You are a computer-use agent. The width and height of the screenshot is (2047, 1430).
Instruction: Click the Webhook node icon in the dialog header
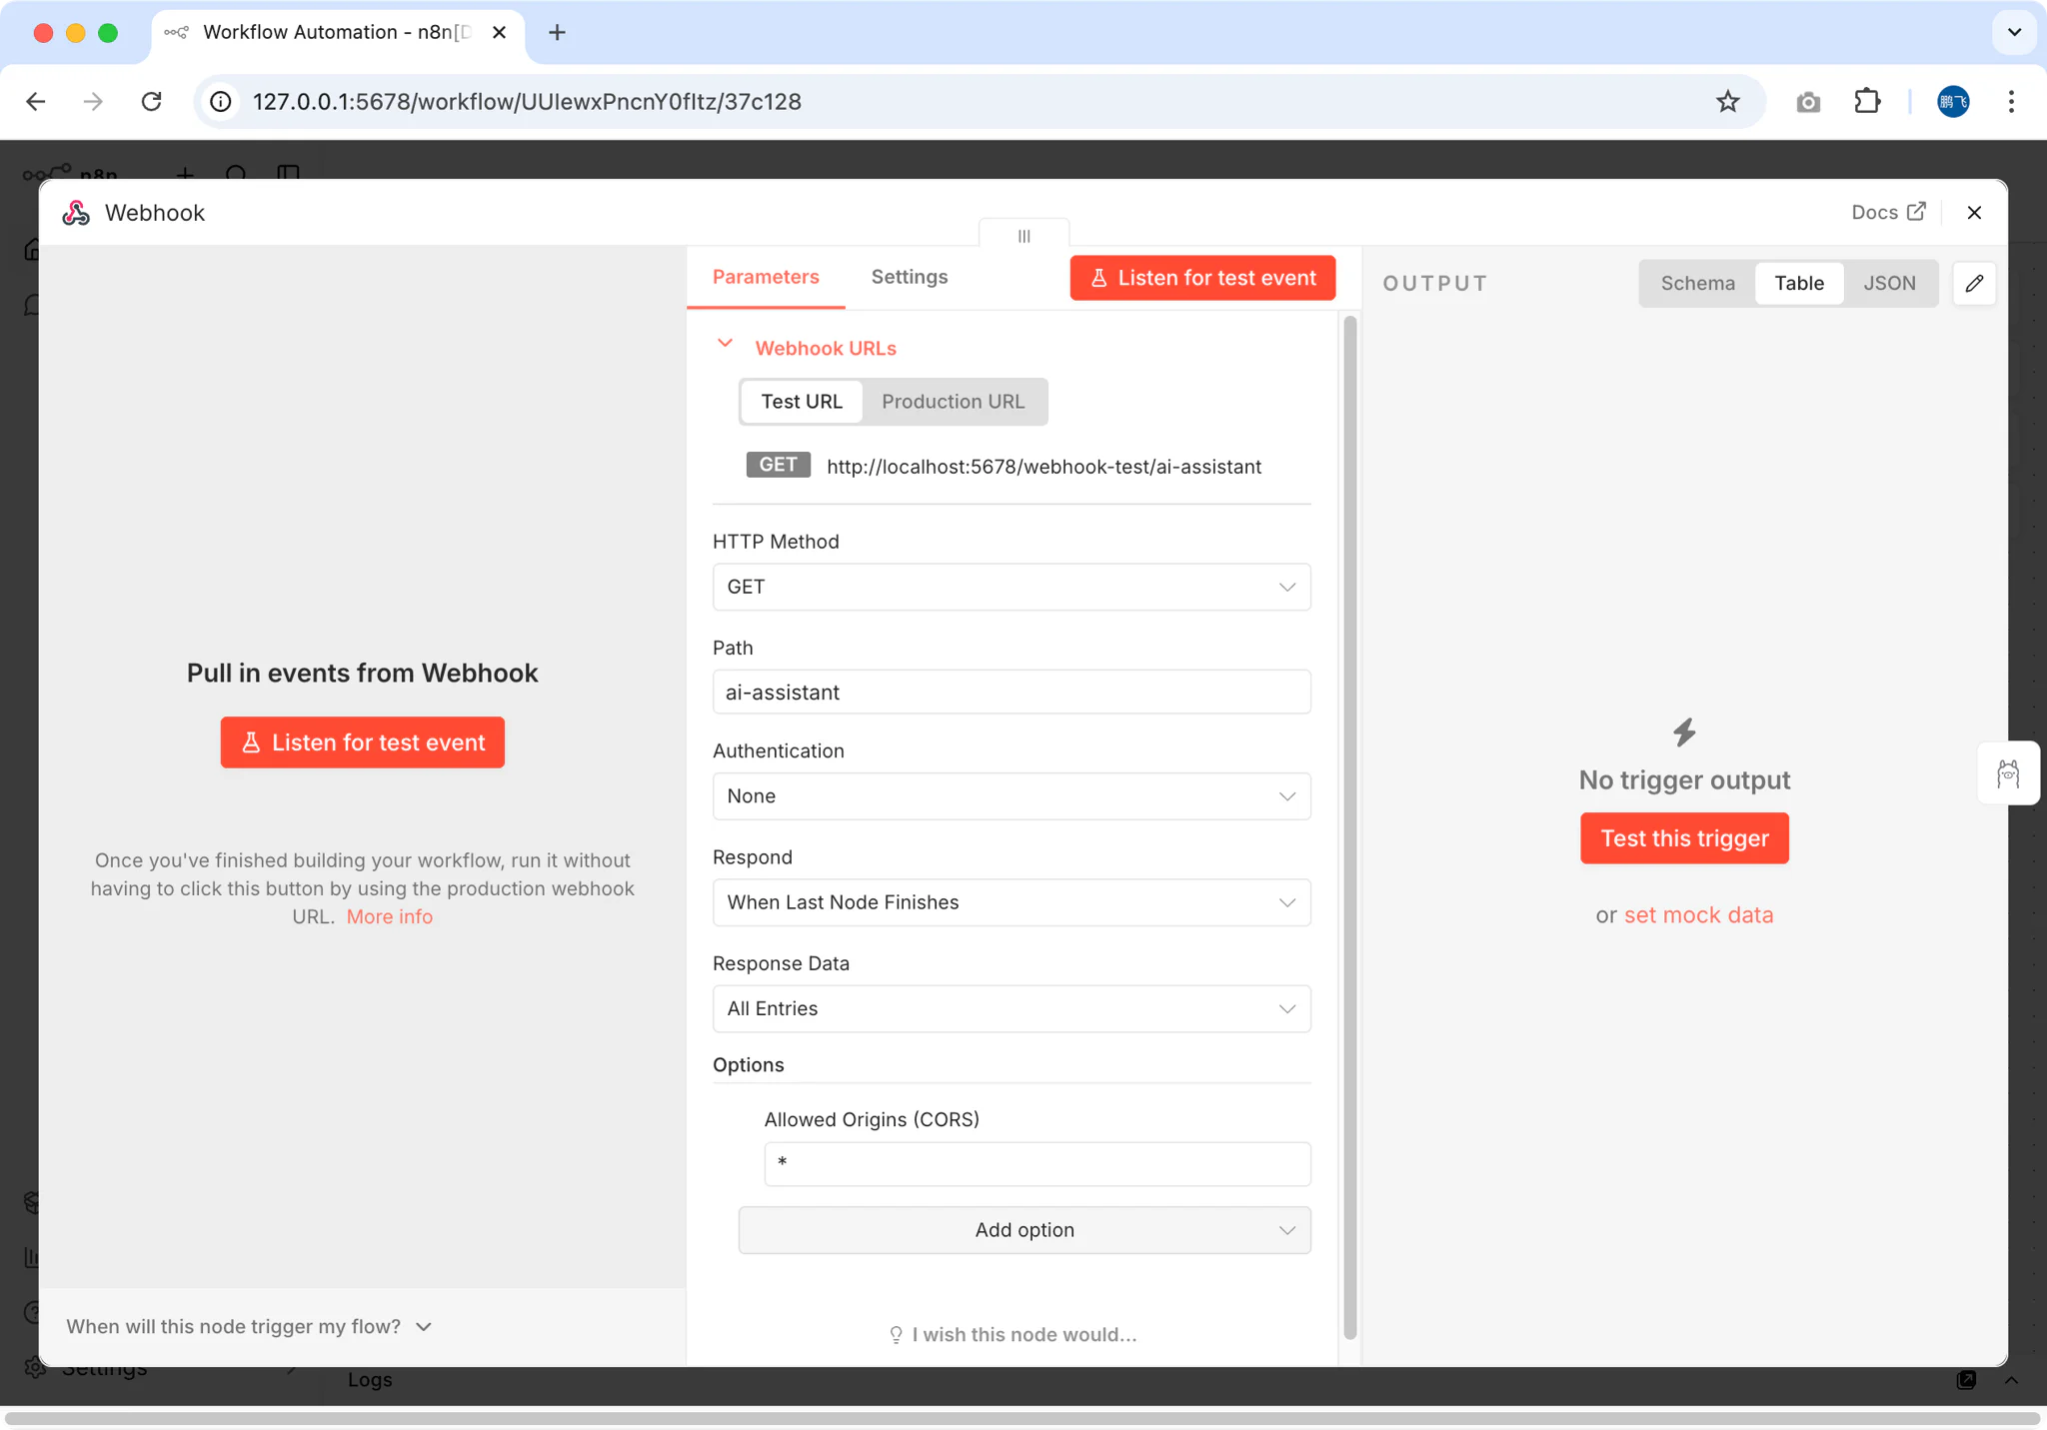(76, 212)
